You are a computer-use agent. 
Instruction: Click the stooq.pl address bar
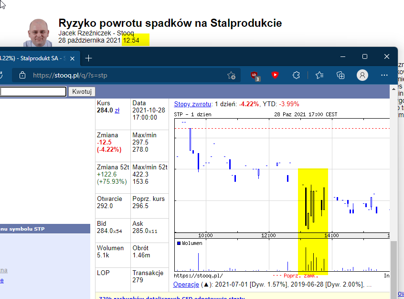pos(126,76)
